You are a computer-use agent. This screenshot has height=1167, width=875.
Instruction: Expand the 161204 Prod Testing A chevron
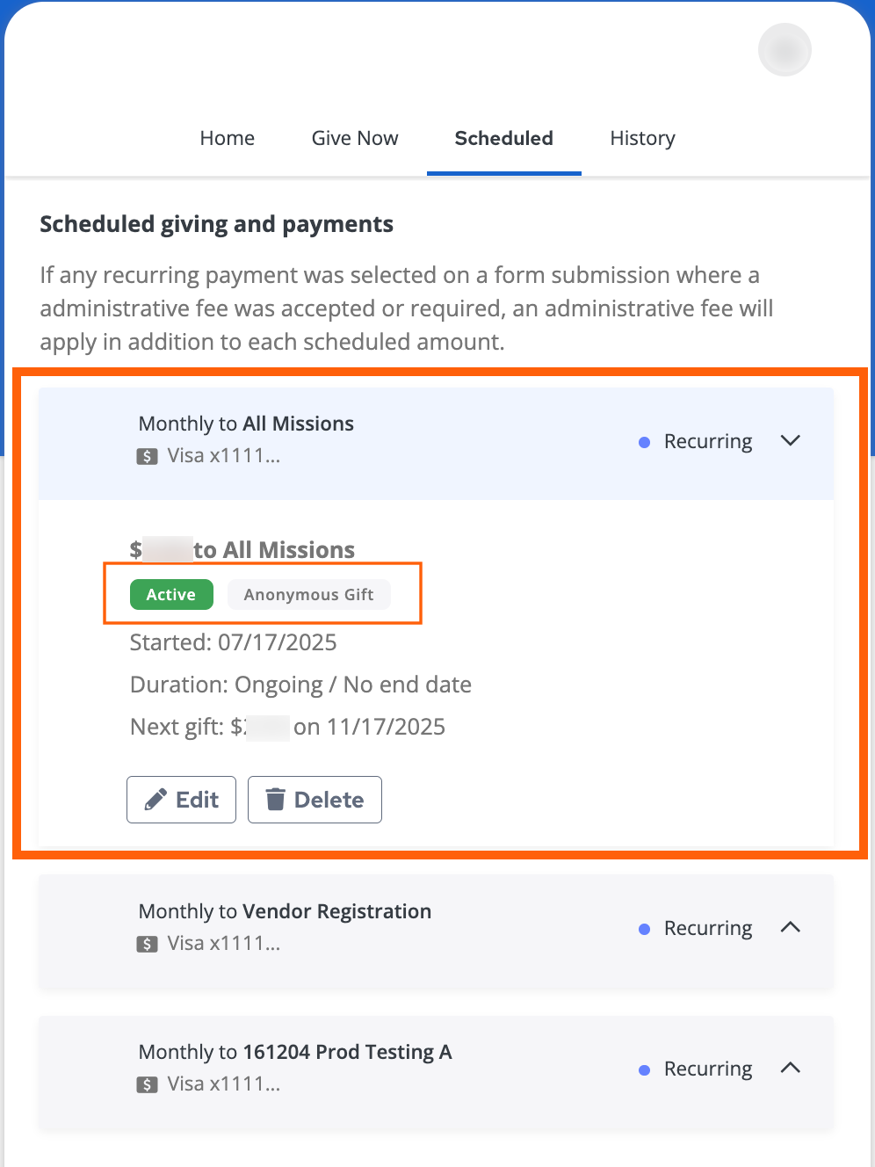pyautogui.click(x=791, y=1068)
